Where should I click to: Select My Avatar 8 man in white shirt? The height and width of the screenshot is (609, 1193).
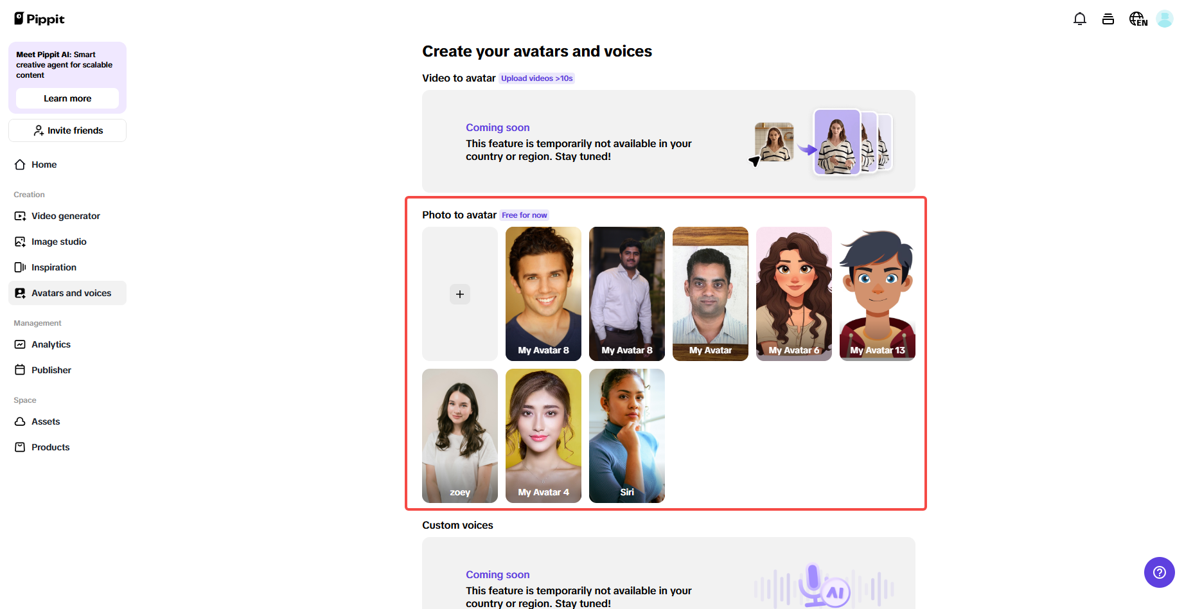[x=627, y=294]
